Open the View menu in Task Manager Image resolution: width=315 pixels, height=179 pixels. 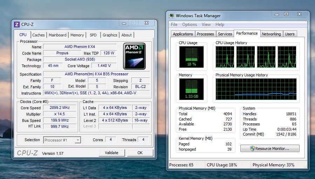(x=206, y=25)
